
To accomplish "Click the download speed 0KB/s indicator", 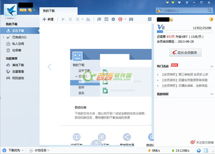I will 154,150.
